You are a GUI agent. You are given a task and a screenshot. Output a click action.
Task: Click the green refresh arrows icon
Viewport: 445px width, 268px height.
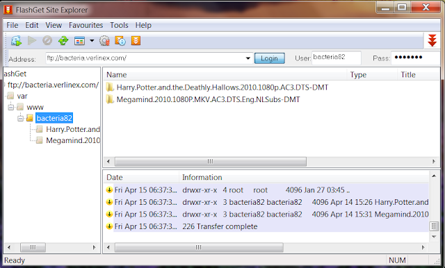(63, 41)
